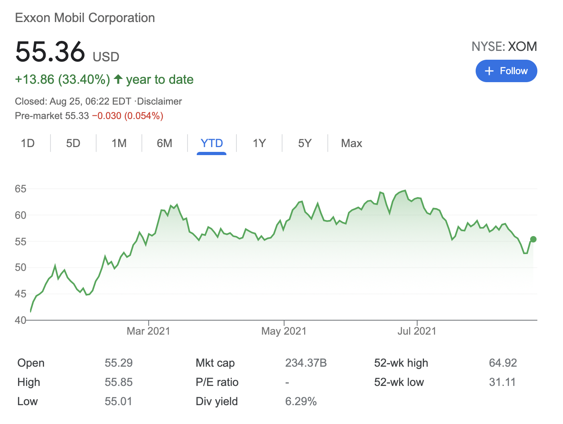Open the Disclaimer link
The height and width of the screenshot is (424, 563).
159,101
